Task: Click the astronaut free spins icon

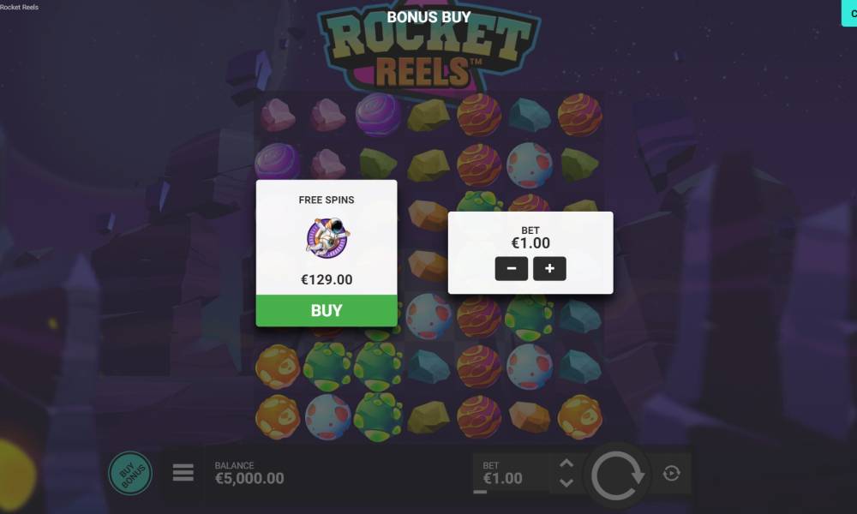Action: 327,238
